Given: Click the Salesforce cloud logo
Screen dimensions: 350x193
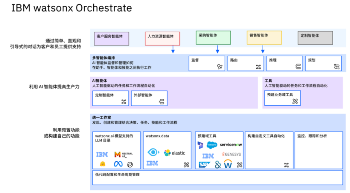Looking at the screenshot, I should point(212,145).
